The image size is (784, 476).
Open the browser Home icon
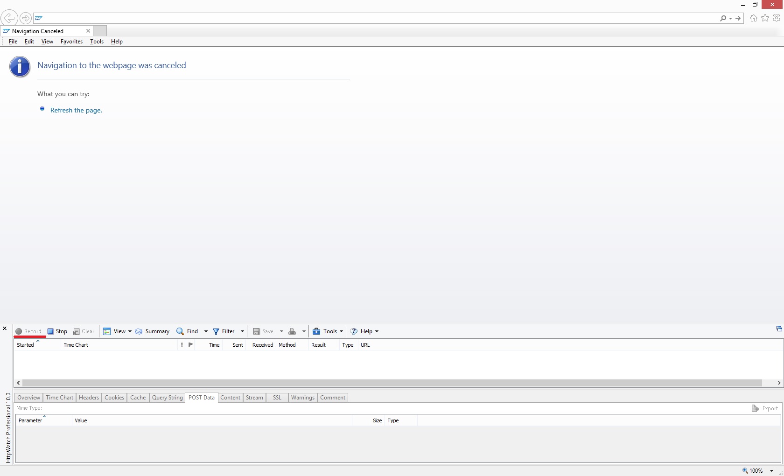[754, 18]
